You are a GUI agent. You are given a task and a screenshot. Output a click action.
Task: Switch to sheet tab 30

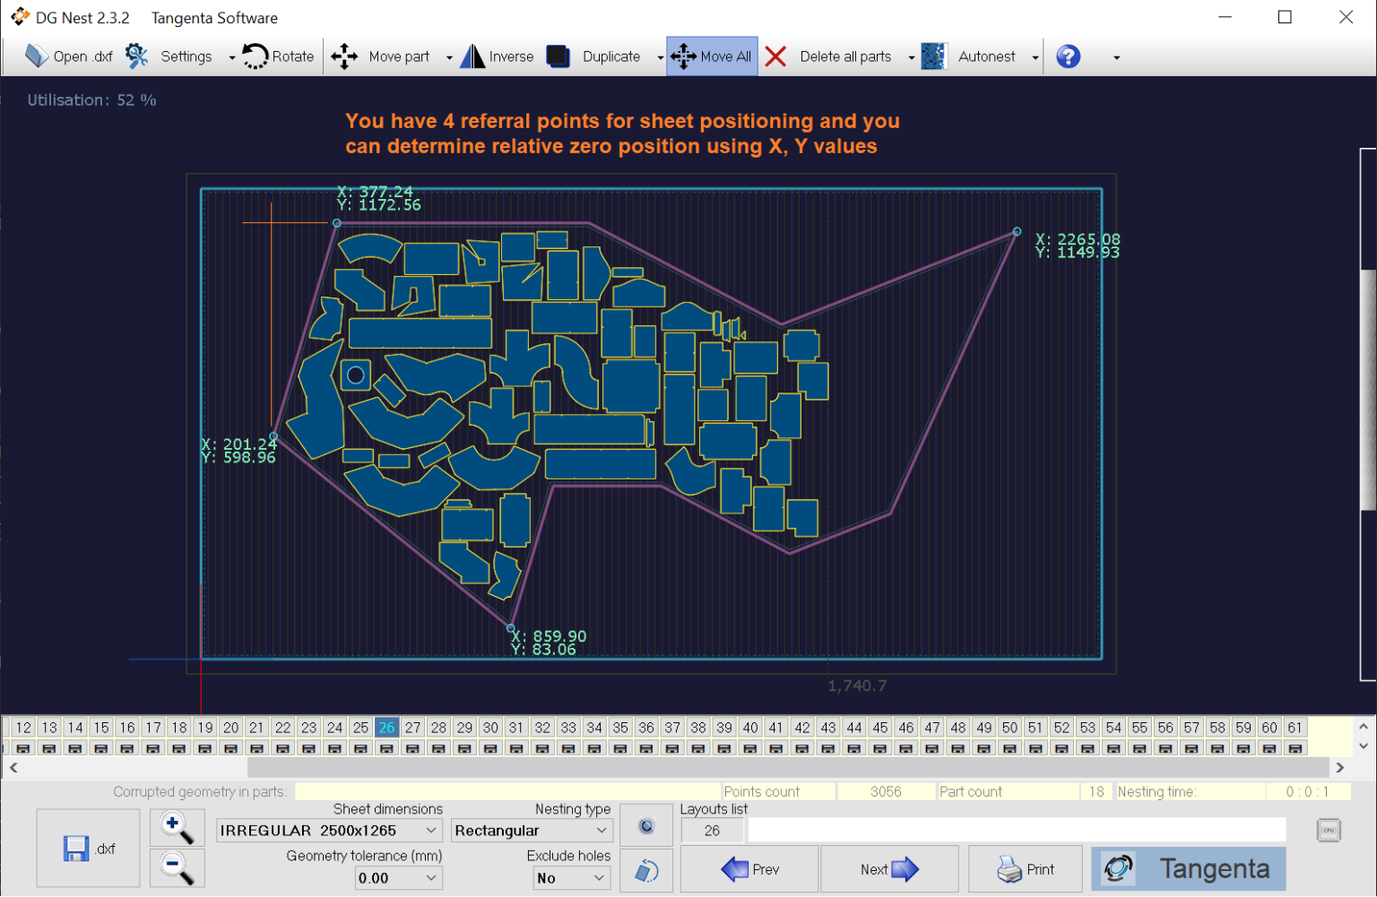click(490, 727)
